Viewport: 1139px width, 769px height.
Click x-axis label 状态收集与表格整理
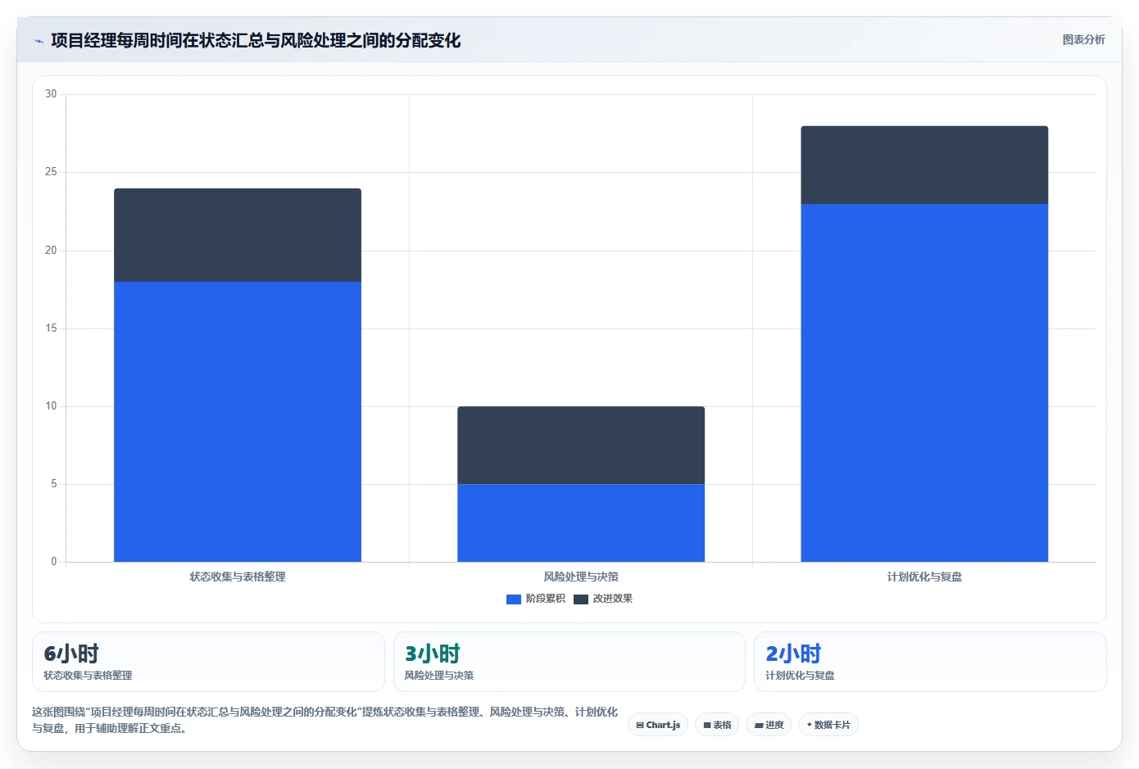click(x=238, y=577)
